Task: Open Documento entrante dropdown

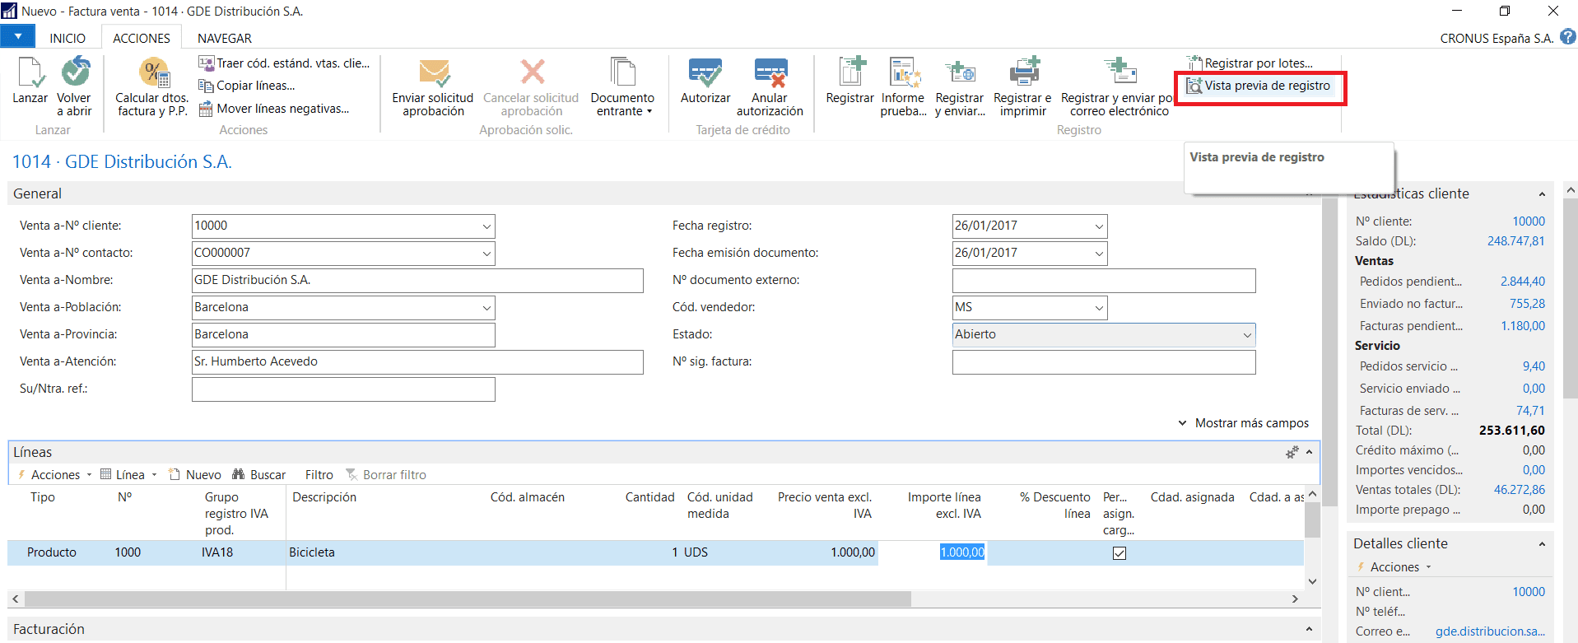Action: pos(622,87)
